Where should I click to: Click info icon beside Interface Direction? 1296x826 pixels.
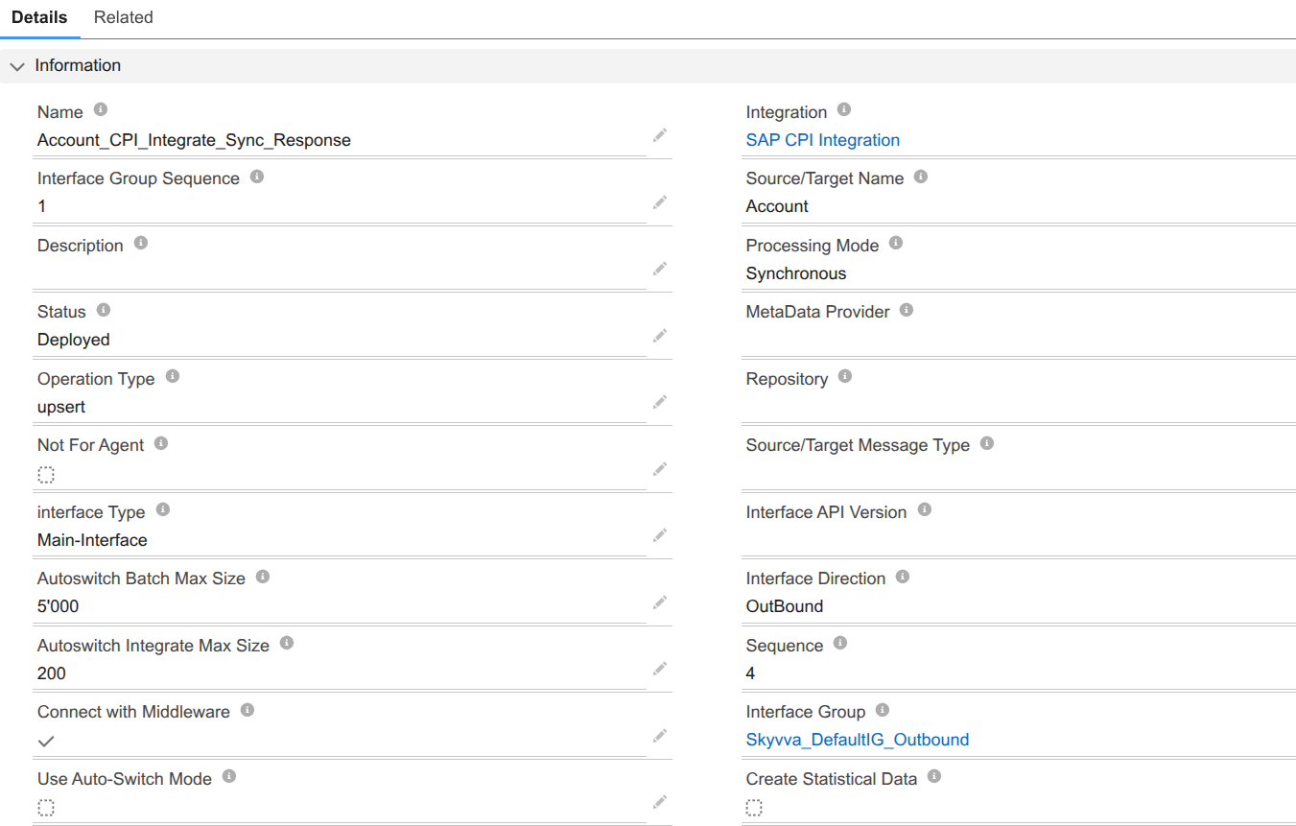tap(903, 577)
